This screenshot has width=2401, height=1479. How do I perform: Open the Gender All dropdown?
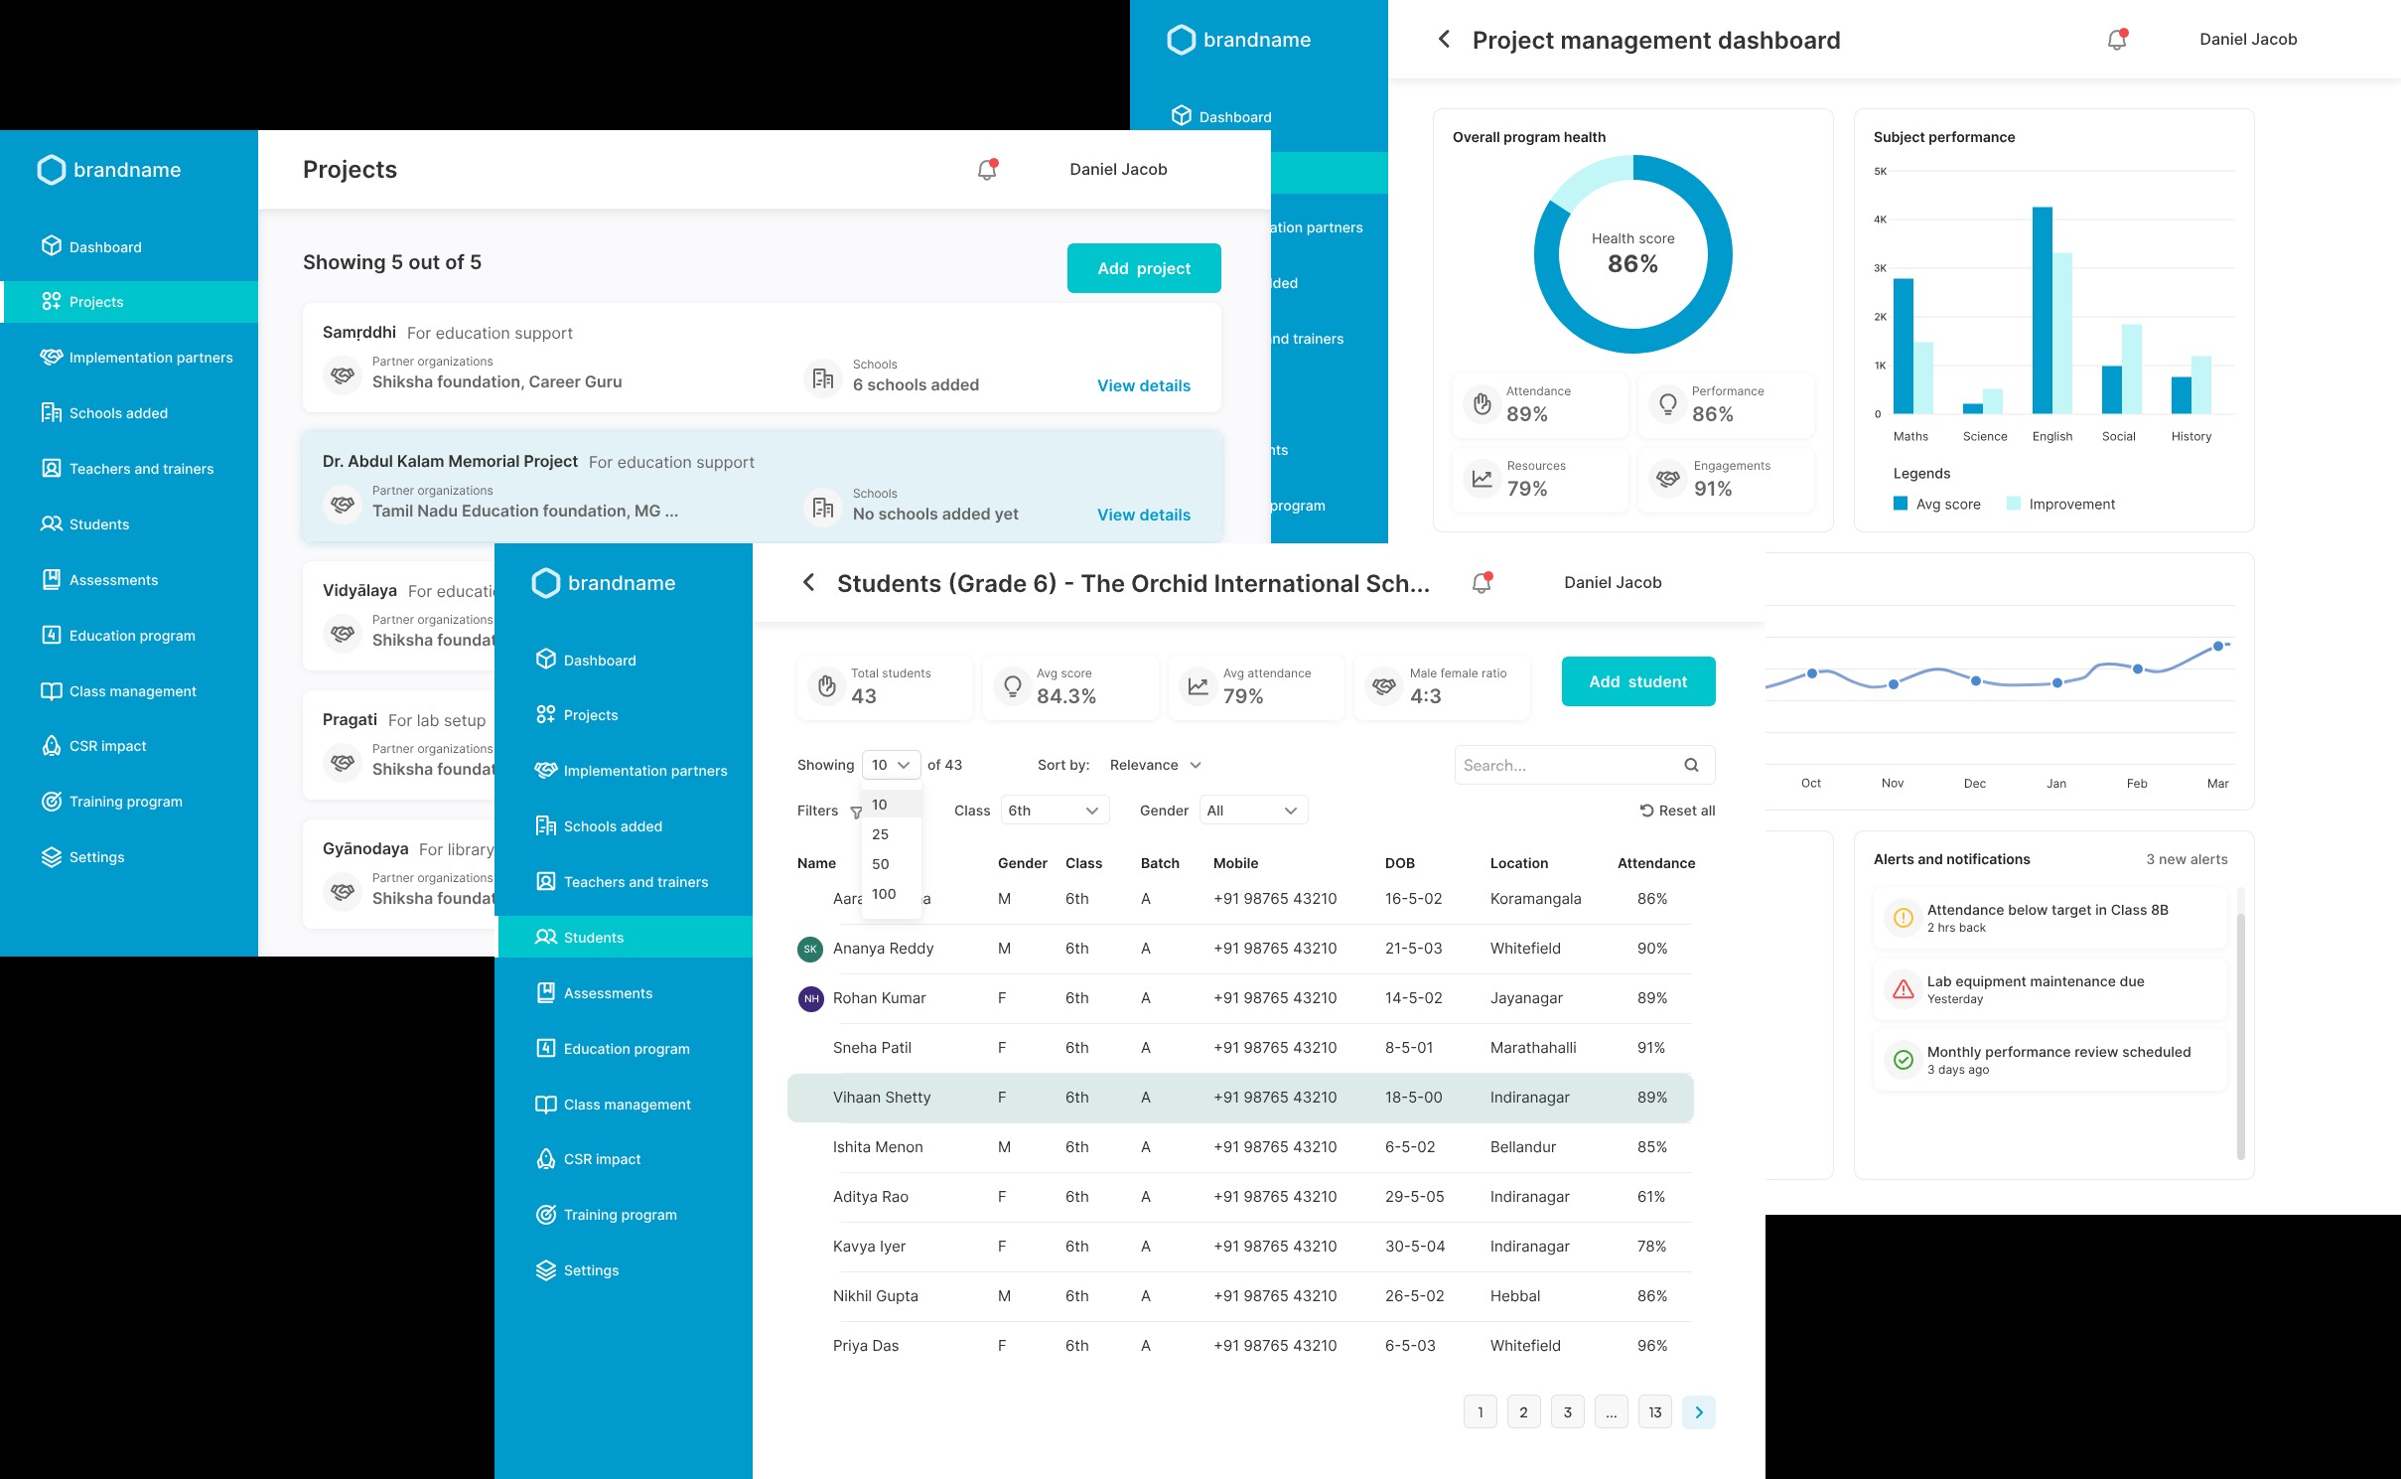(1253, 811)
